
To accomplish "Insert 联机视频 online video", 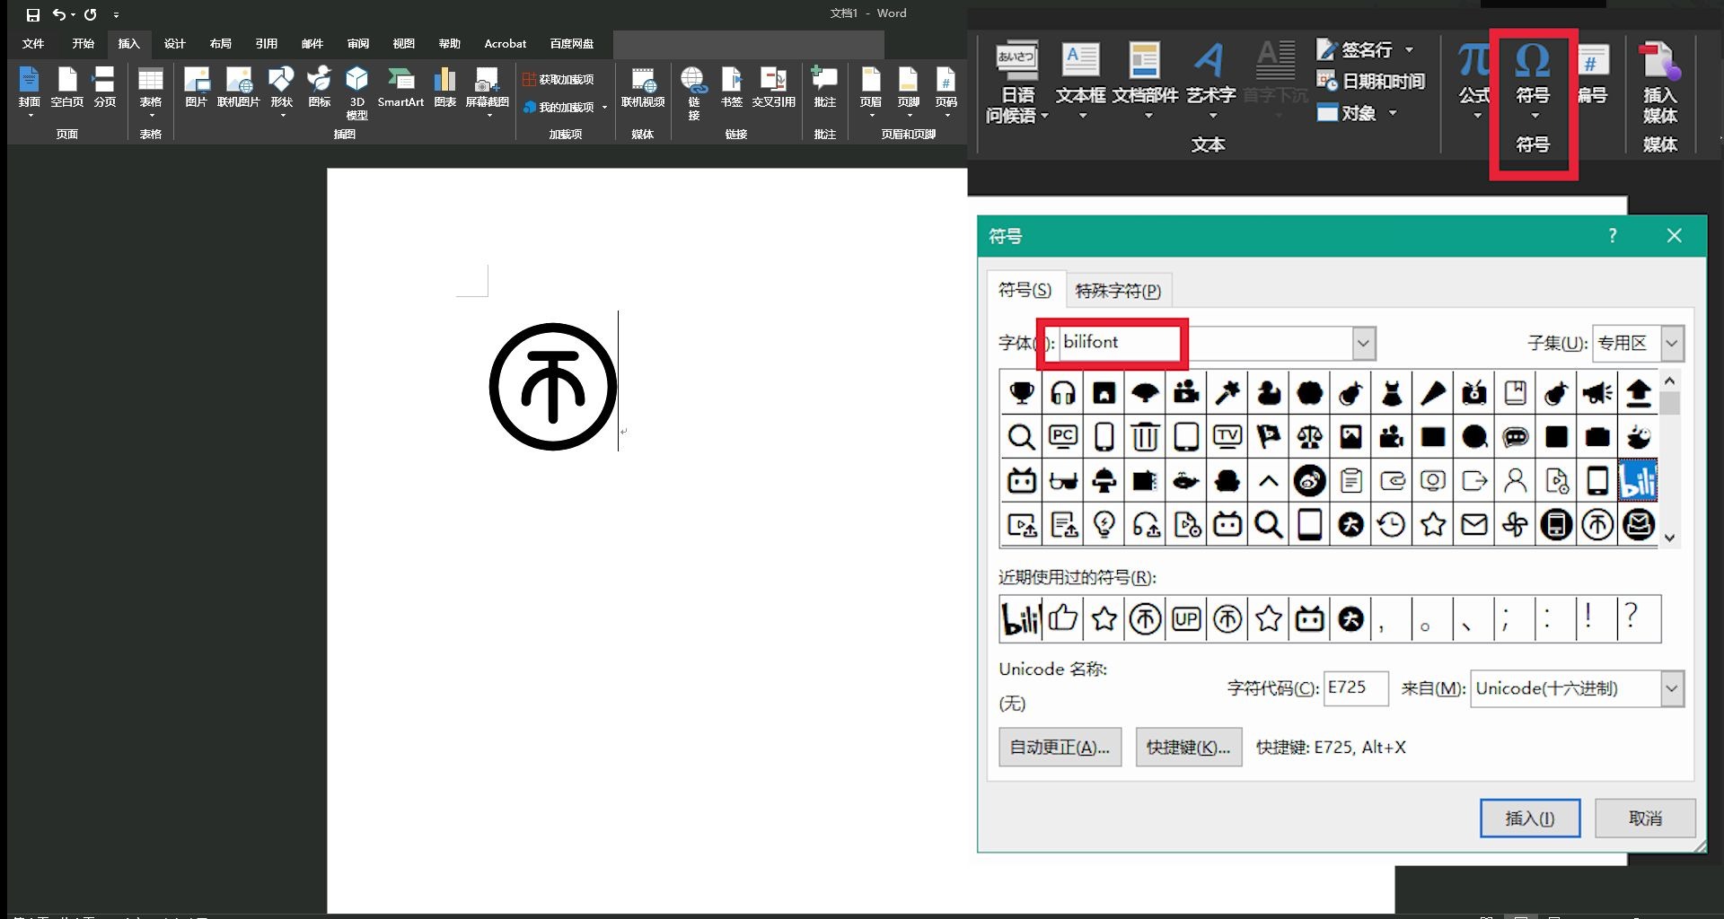I will tap(643, 88).
